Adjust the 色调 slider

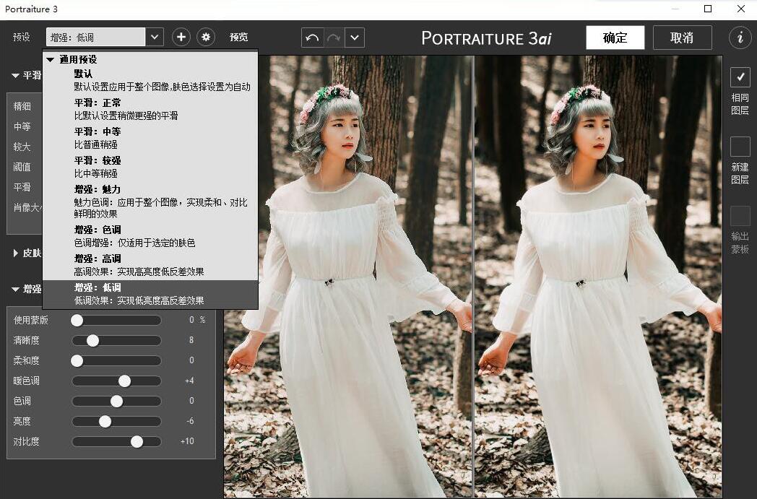(x=116, y=401)
